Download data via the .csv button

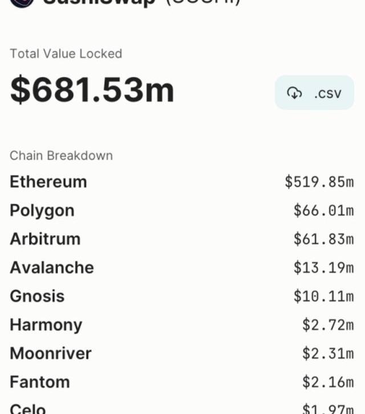pos(314,93)
